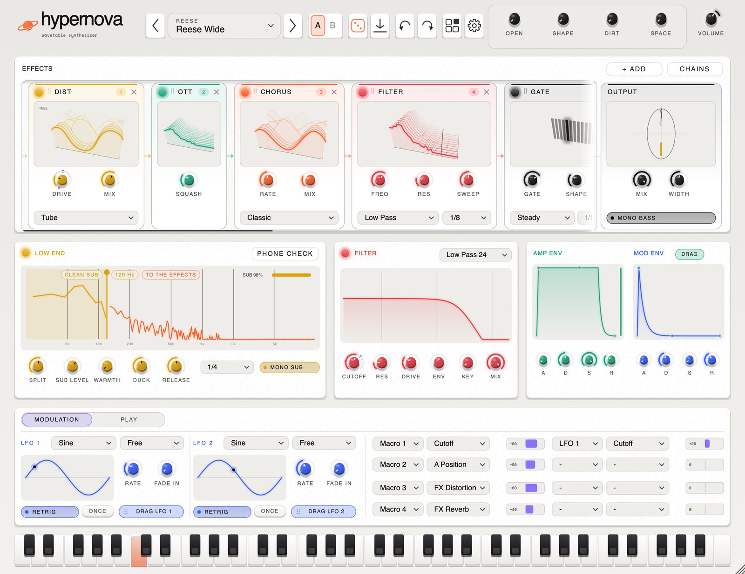Expand the Macro 2 source dropdown
The image size is (745, 574).
tap(398, 465)
